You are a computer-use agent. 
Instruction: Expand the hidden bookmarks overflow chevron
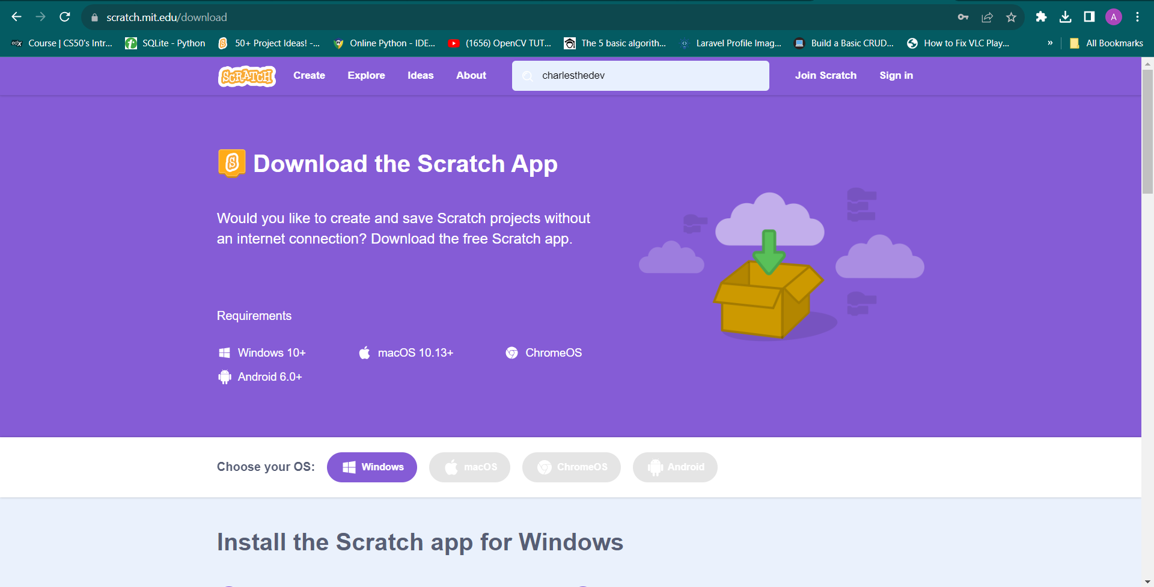tap(1050, 43)
